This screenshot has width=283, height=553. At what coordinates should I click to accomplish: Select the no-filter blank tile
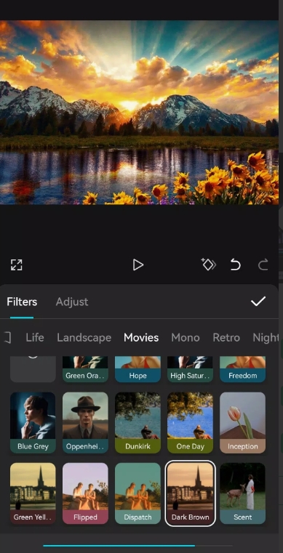tap(33, 369)
